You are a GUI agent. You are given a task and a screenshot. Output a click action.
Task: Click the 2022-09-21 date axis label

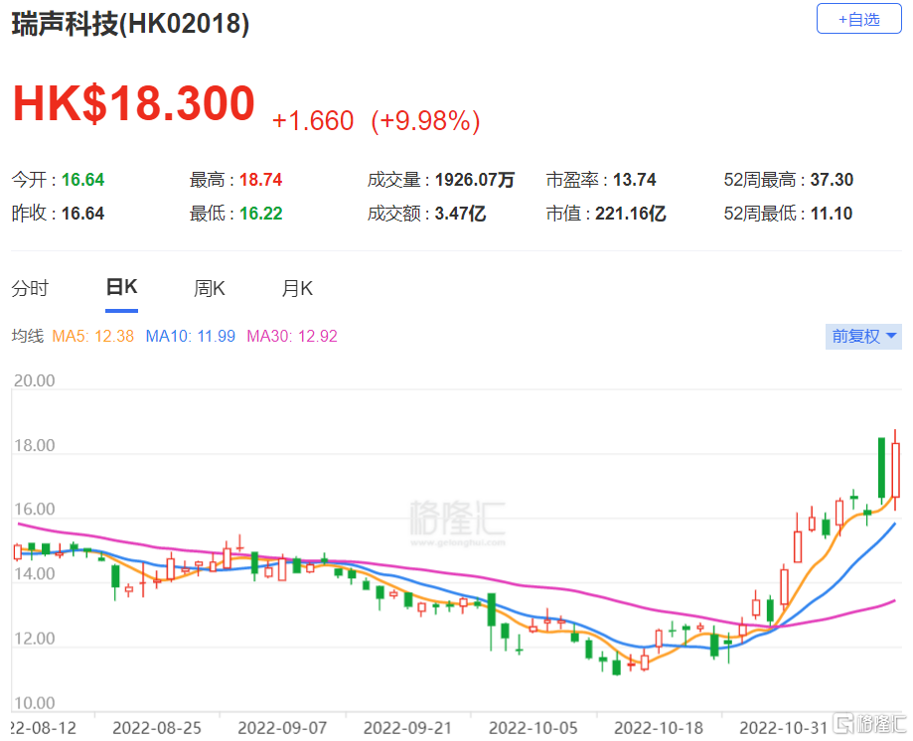click(407, 728)
